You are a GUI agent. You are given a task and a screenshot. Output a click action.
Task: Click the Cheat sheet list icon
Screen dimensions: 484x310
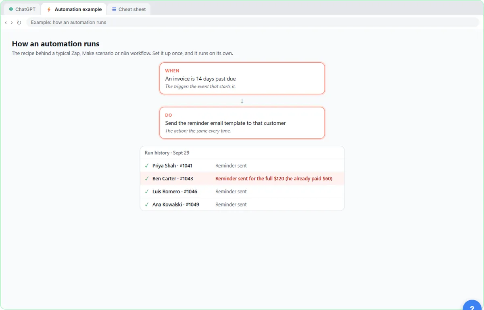[x=114, y=9]
